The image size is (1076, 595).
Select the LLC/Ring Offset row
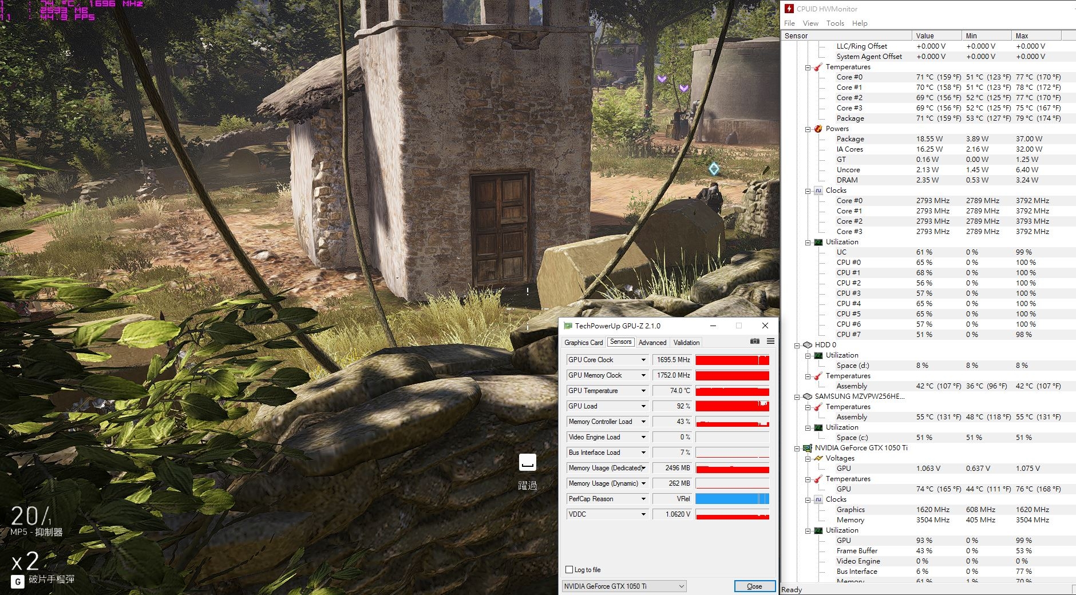pyautogui.click(x=928, y=46)
